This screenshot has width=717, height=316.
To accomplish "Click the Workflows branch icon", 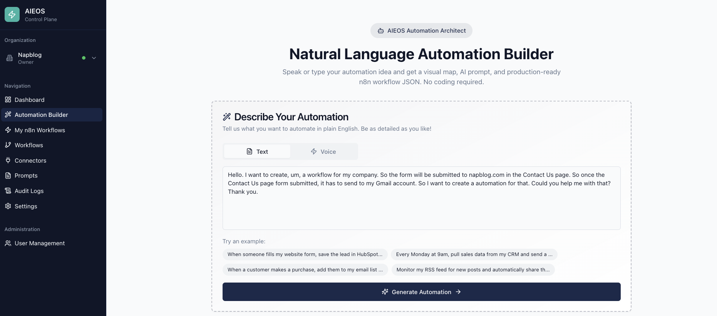I will [8, 145].
